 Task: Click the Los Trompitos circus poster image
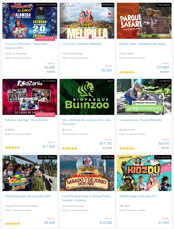pyautogui.click(x=30, y=21)
